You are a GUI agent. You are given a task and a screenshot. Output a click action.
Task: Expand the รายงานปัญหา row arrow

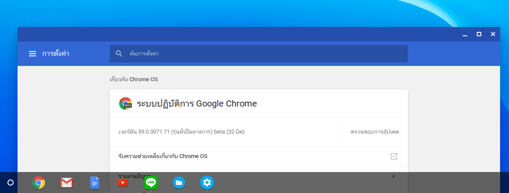point(394,176)
